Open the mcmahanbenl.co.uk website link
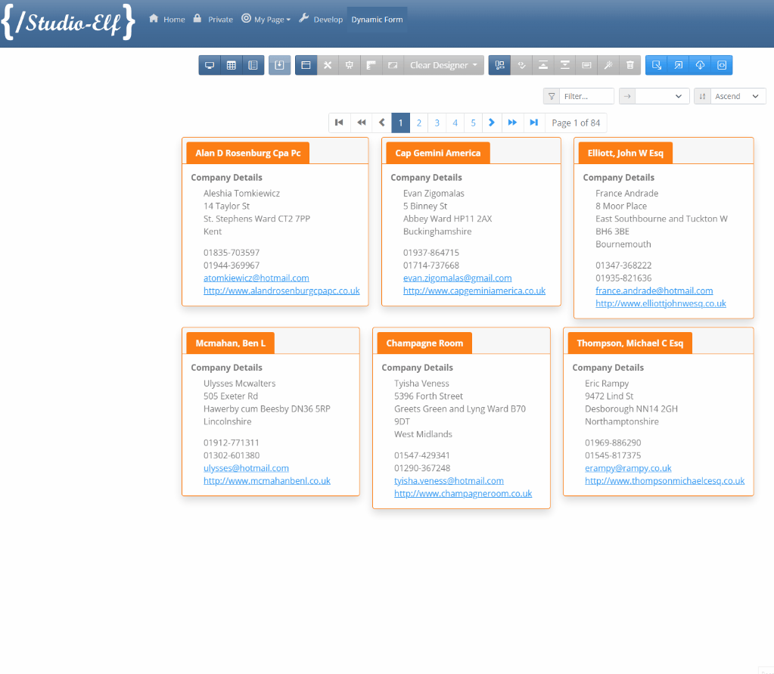Screen dimensions: 774x674 (x=267, y=481)
